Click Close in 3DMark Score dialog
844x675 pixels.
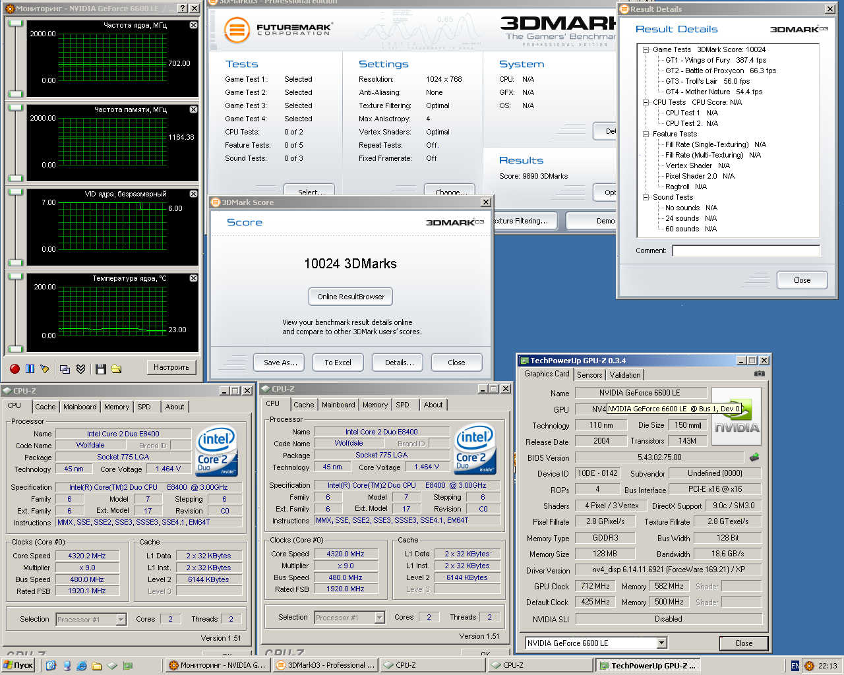(x=456, y=363)
